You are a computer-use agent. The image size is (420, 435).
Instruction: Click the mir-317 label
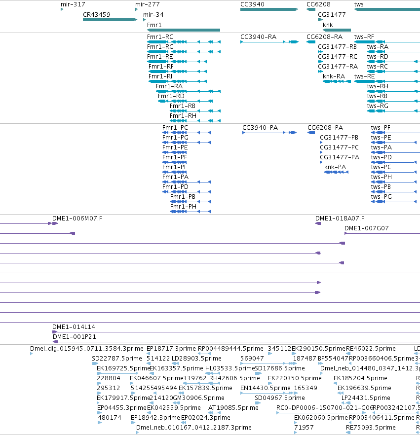point(73,4)
